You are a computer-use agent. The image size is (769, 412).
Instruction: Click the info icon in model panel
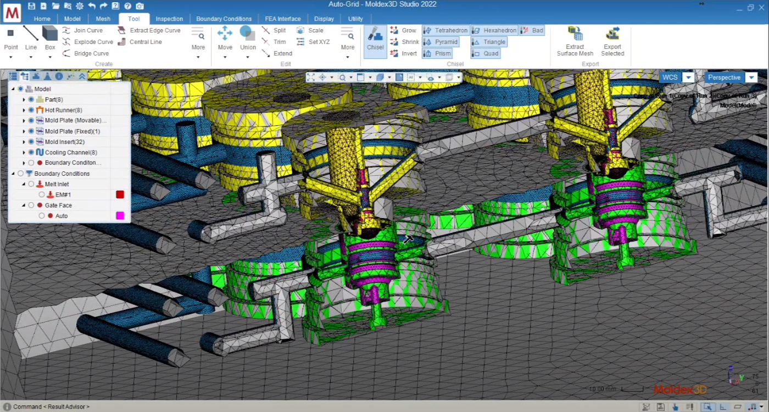(x=59, y=76)
